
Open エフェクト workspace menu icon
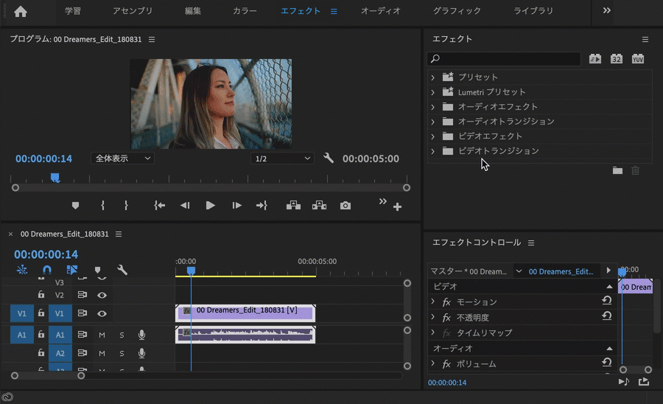click(x=334, y=11)
